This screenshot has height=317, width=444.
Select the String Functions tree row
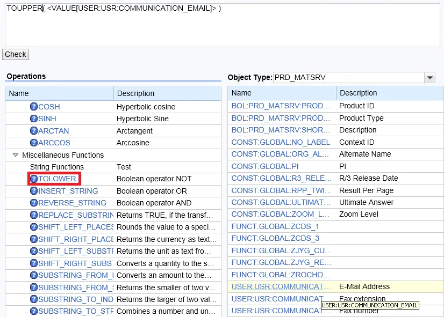point(57,167)
